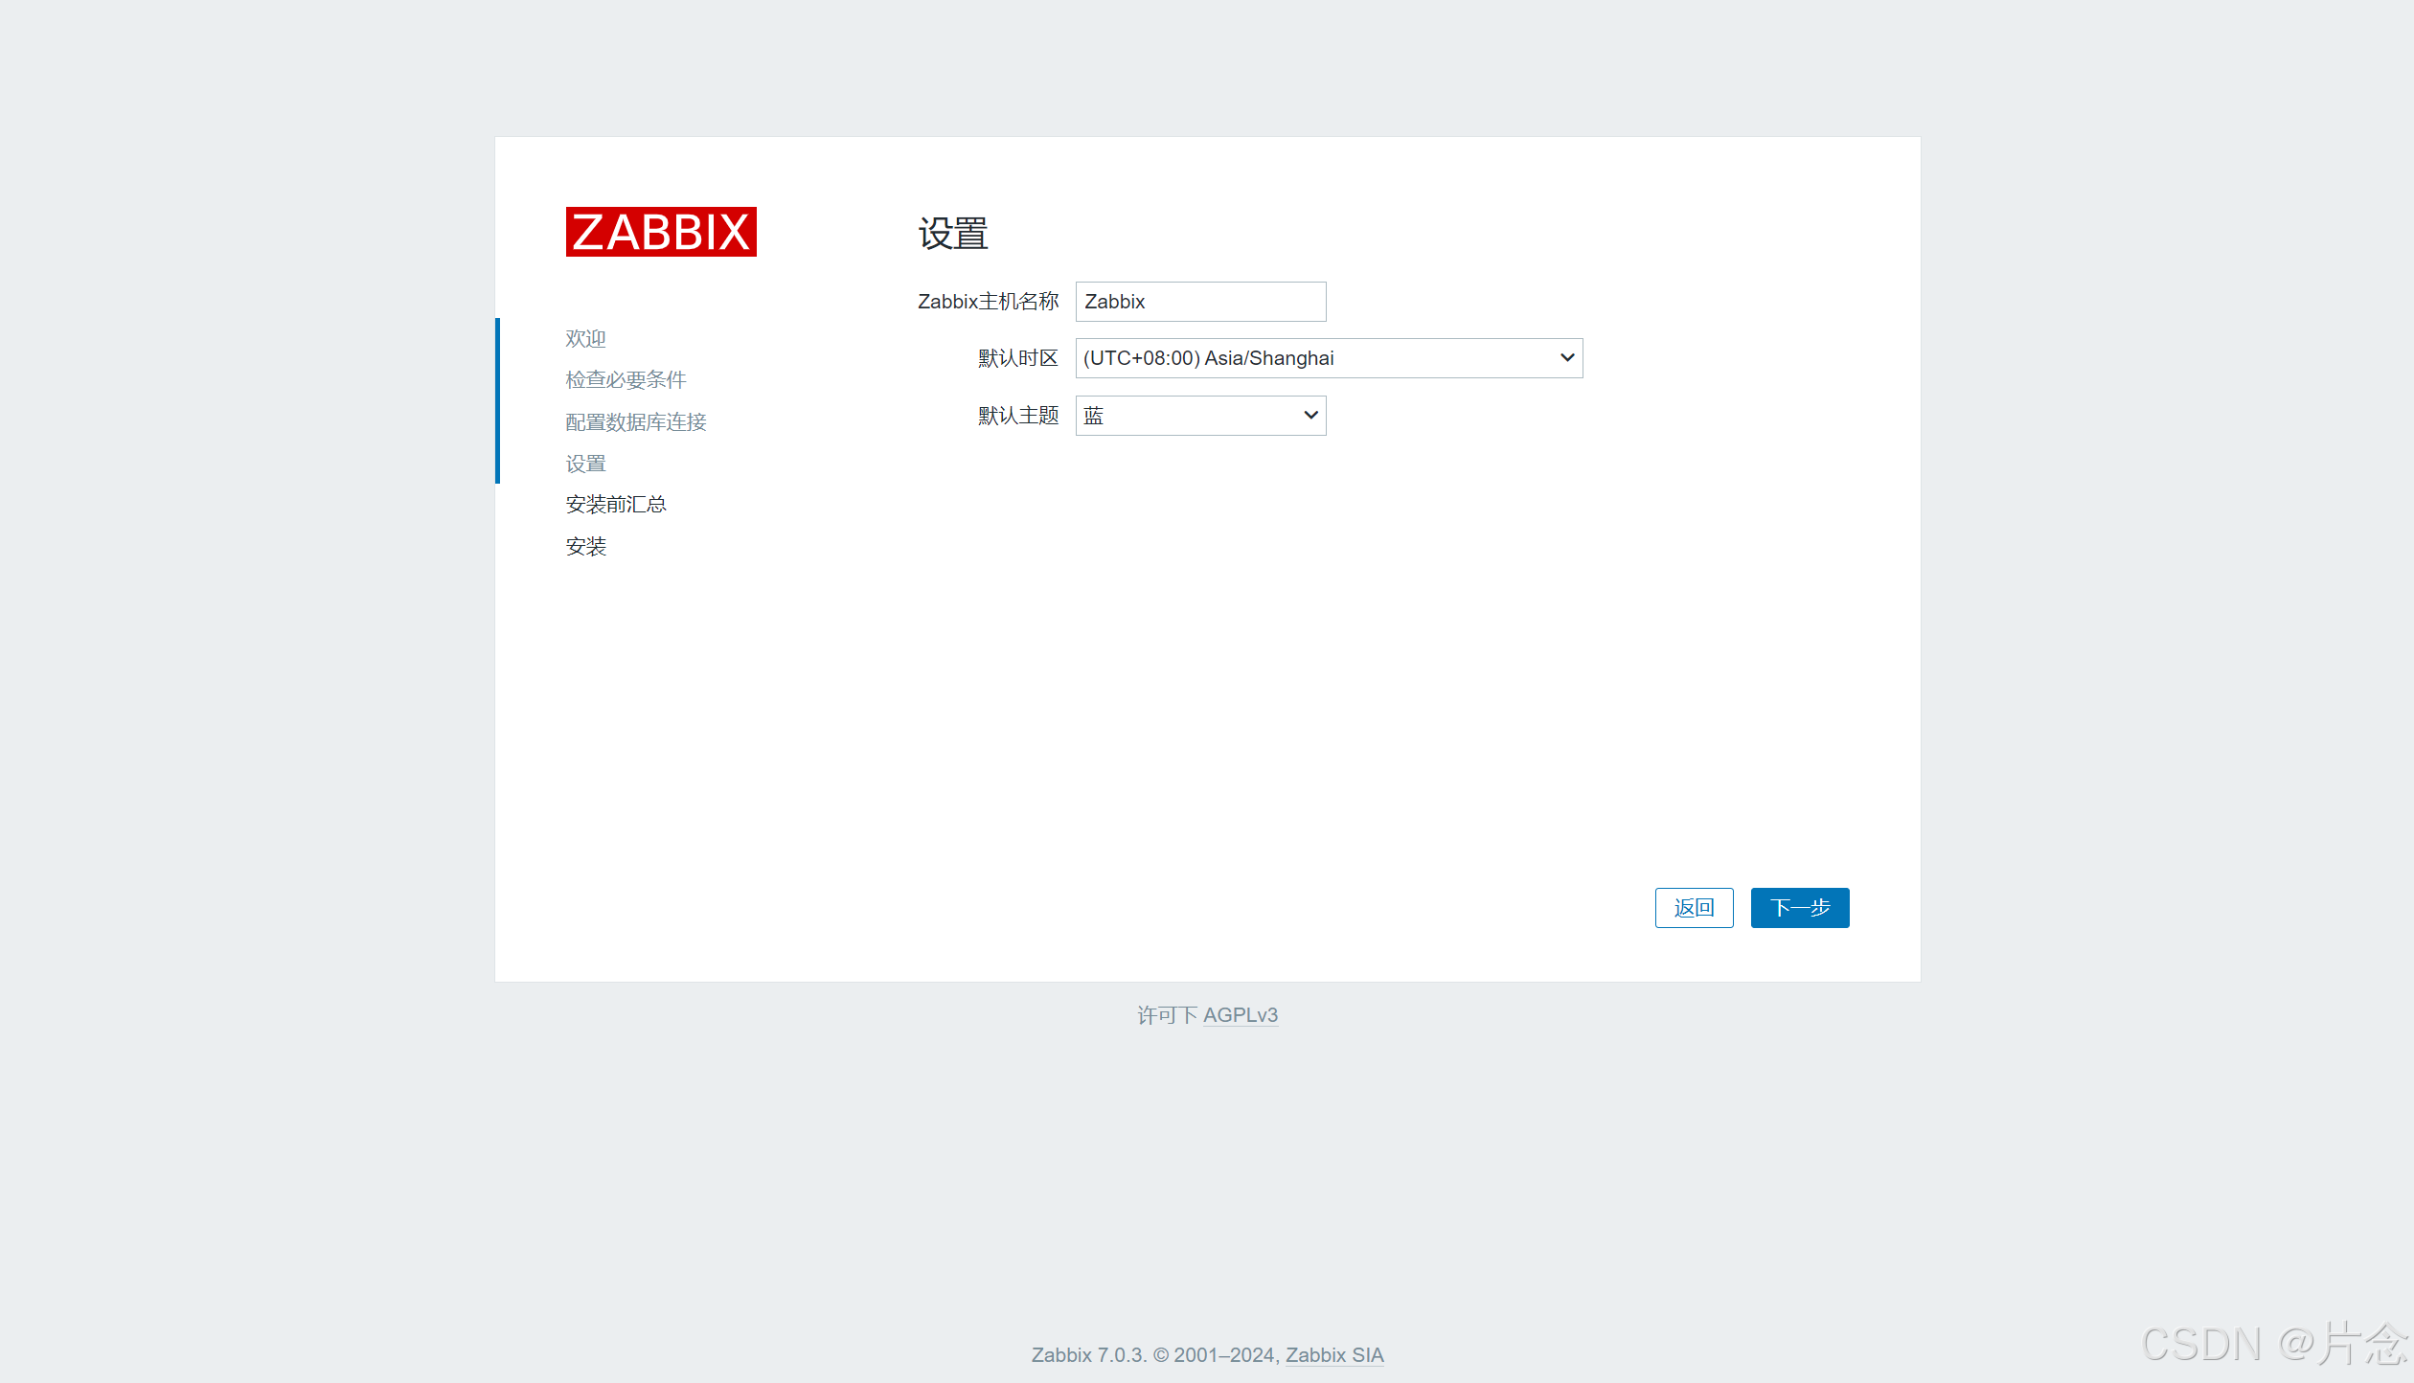The image size is (2414, 1383).
Task: Select the 检查必要条件 step in sidebar
Action: click(626, 380)
